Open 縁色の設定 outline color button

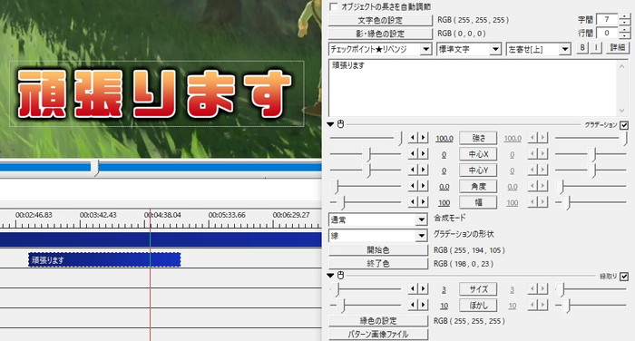click(378, 321)
